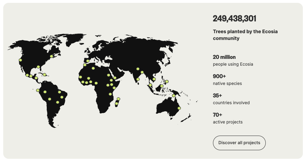Select the marker on South America's Pacific coast

pos(38,90)
